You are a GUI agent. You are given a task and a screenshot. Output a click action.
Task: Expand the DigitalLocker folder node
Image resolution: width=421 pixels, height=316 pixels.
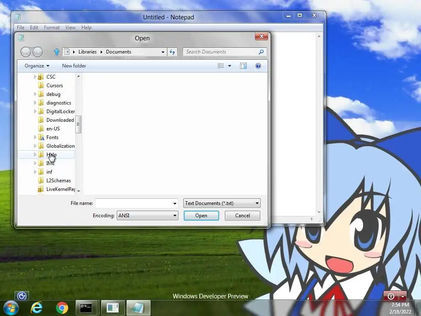tap(35, 111)
